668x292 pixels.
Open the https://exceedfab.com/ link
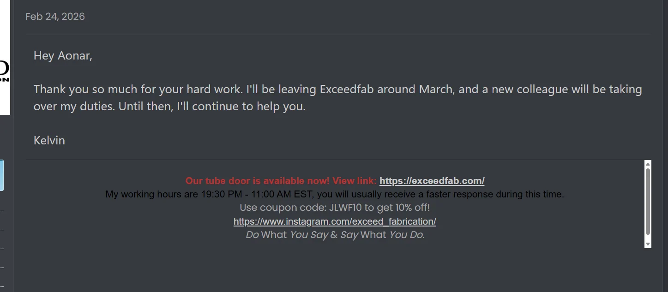432,181
